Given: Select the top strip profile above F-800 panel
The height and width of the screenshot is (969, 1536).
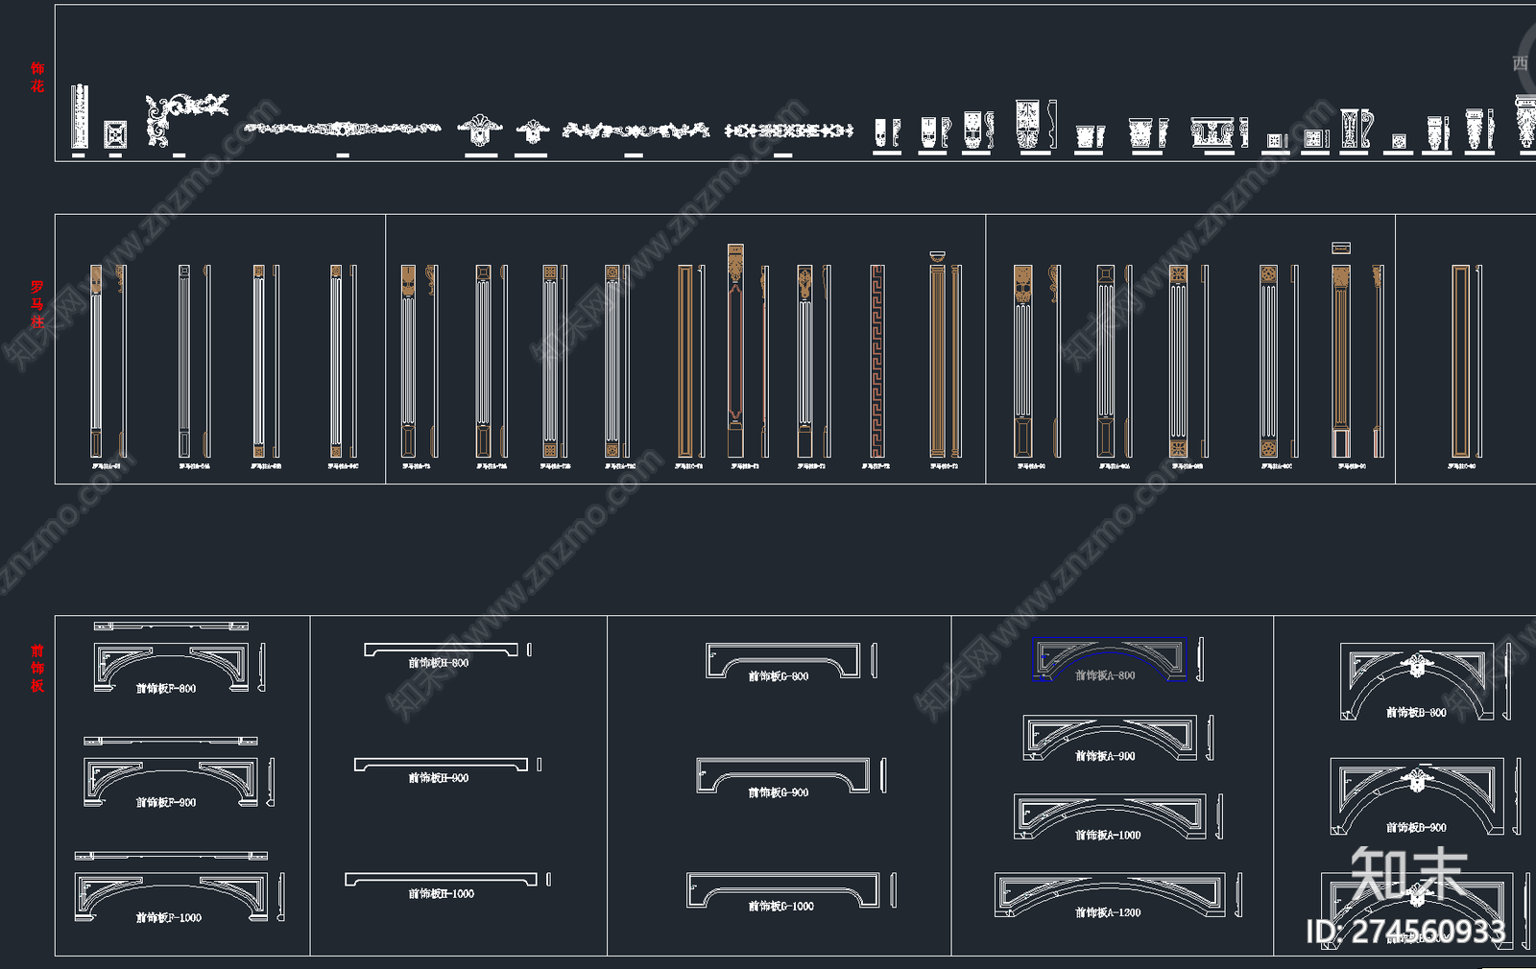Looking at the screenshot, I should tap(172, 626).
